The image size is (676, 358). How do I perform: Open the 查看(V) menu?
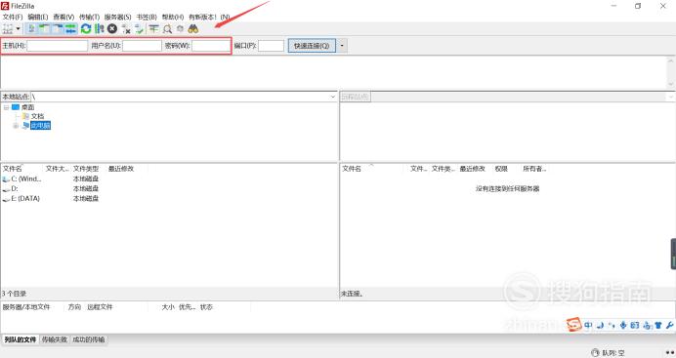(x=63, y=17)
